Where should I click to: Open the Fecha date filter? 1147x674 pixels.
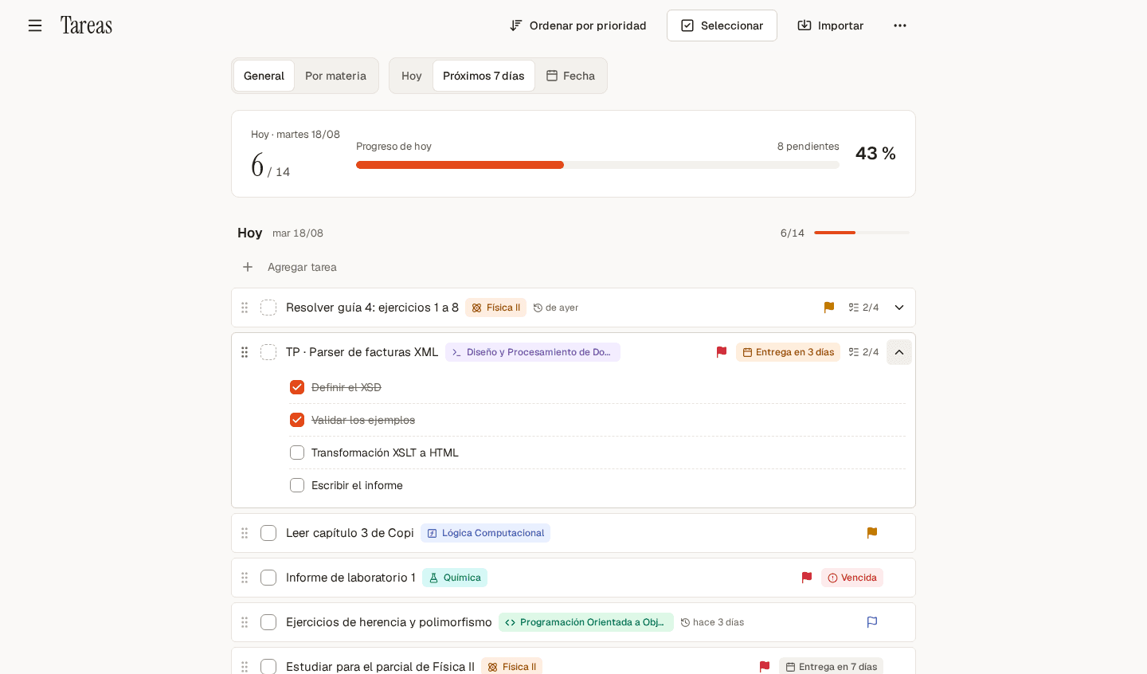pos(570,76)
